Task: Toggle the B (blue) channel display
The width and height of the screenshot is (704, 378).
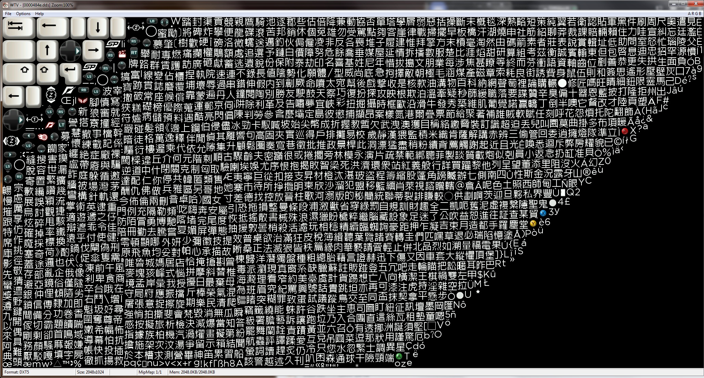Action: (700, 14)
